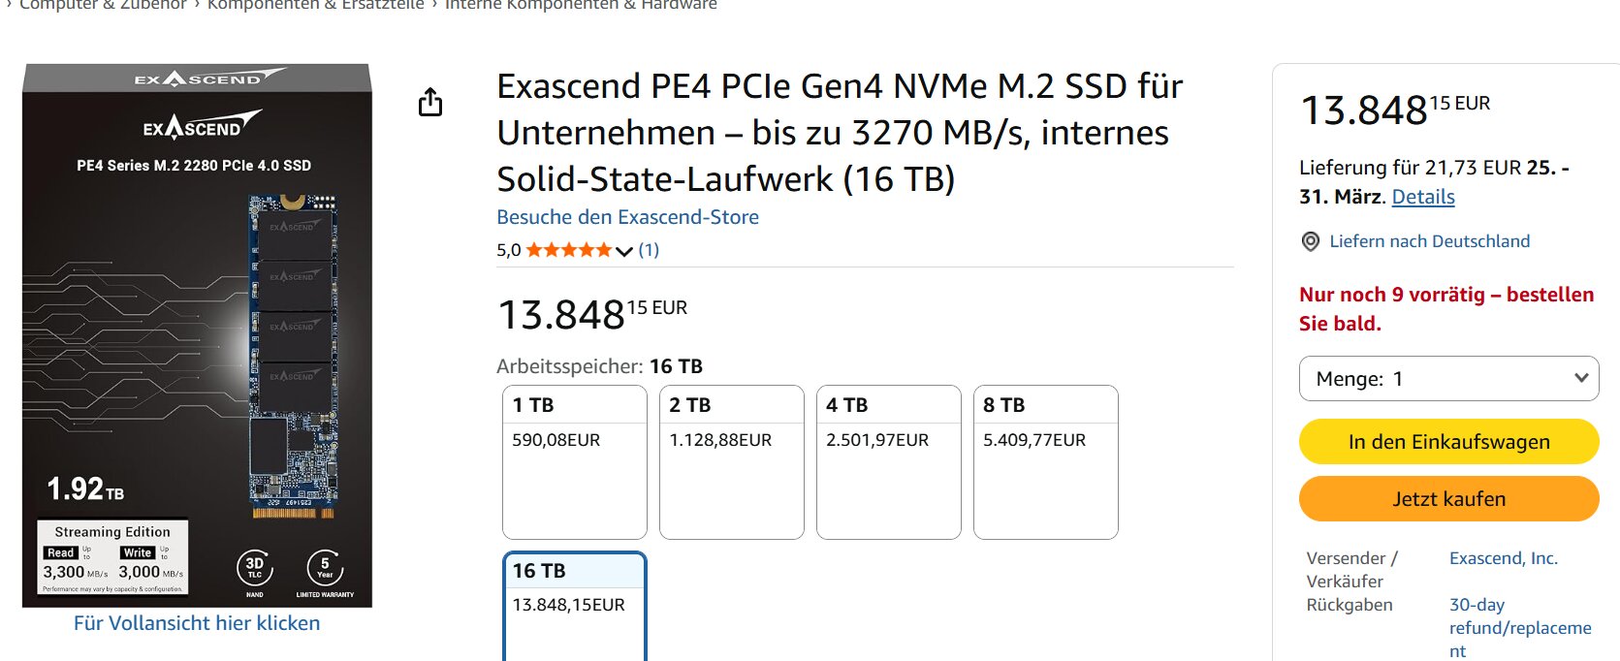
Task: Click the share icon beside the product title
Action: (431, 100)
